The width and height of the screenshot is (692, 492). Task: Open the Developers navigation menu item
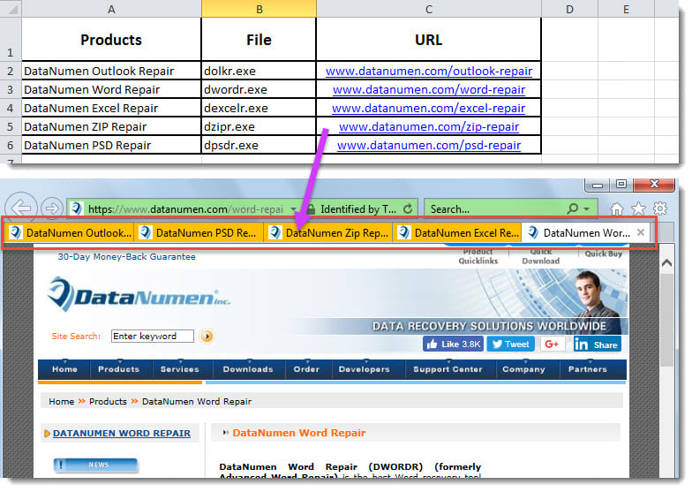pos(364,369)
